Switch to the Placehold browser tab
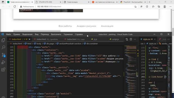 tap(133, 2)
